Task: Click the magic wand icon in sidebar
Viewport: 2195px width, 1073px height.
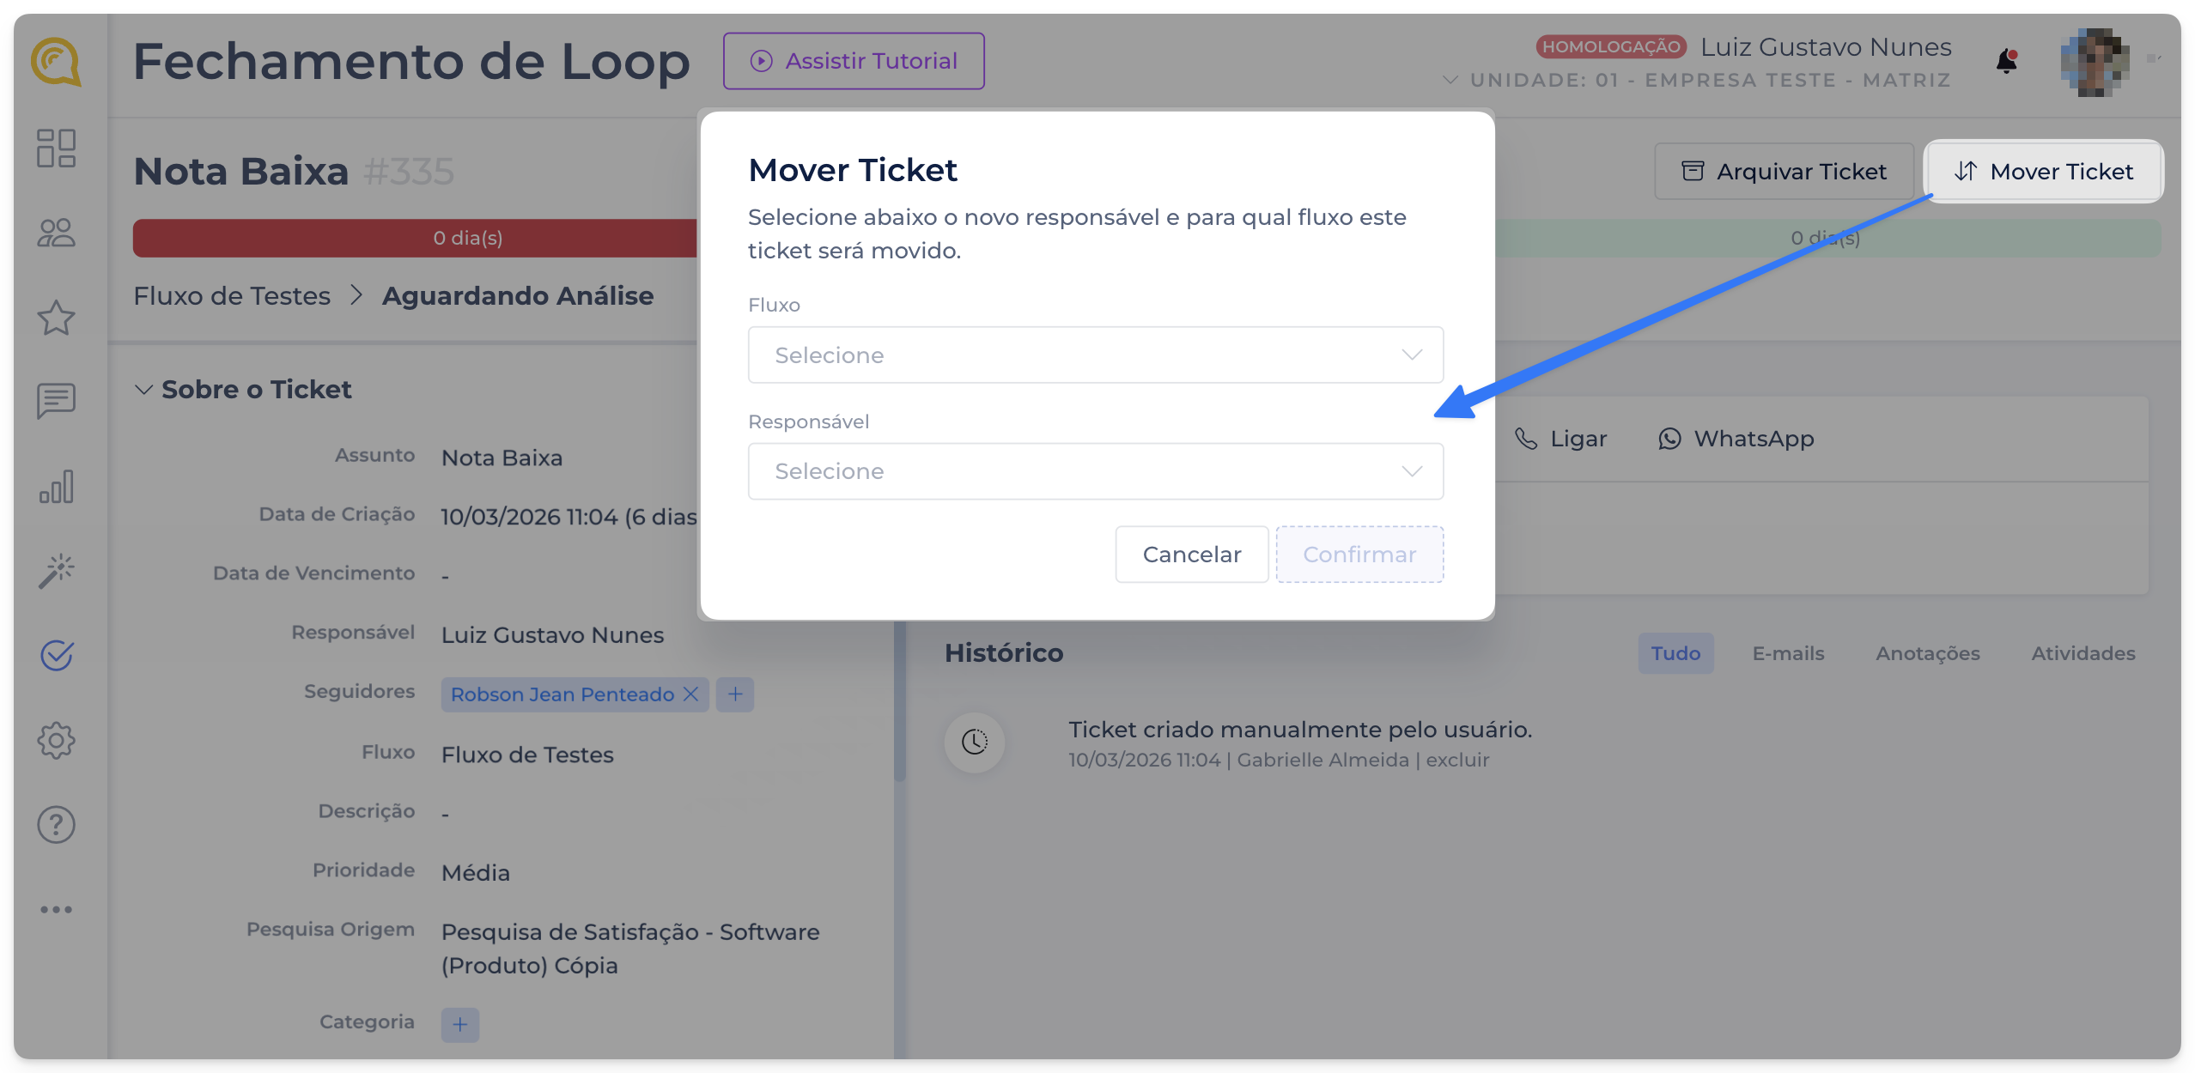Action: coord(57,571)
